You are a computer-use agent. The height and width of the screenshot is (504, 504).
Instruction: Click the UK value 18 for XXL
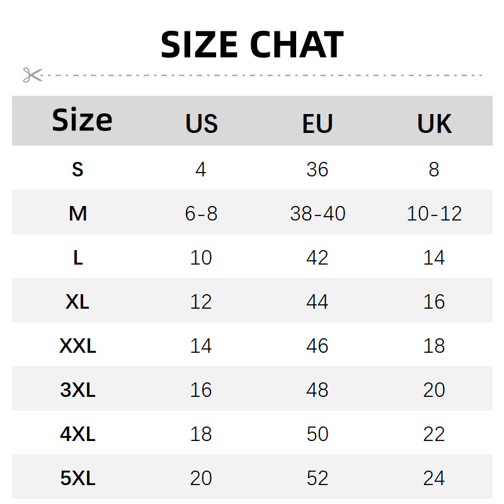434,346
